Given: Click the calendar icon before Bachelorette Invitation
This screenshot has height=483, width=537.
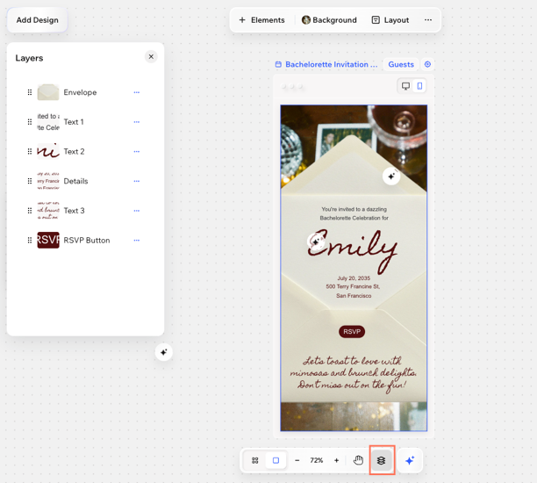Looking at the screenshot, I should click(278, 64).
